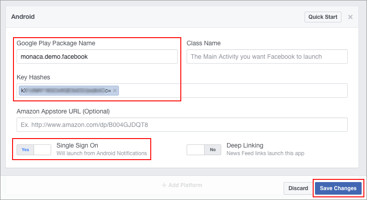Viewport: 367px width, 200px height.
Task: Turn off the Single Sign On switch
Action: [34, 149]
